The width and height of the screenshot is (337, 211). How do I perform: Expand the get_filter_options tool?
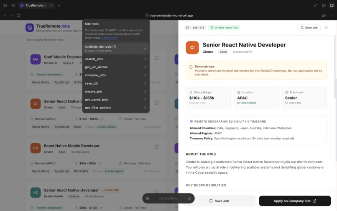click(116, 108)
